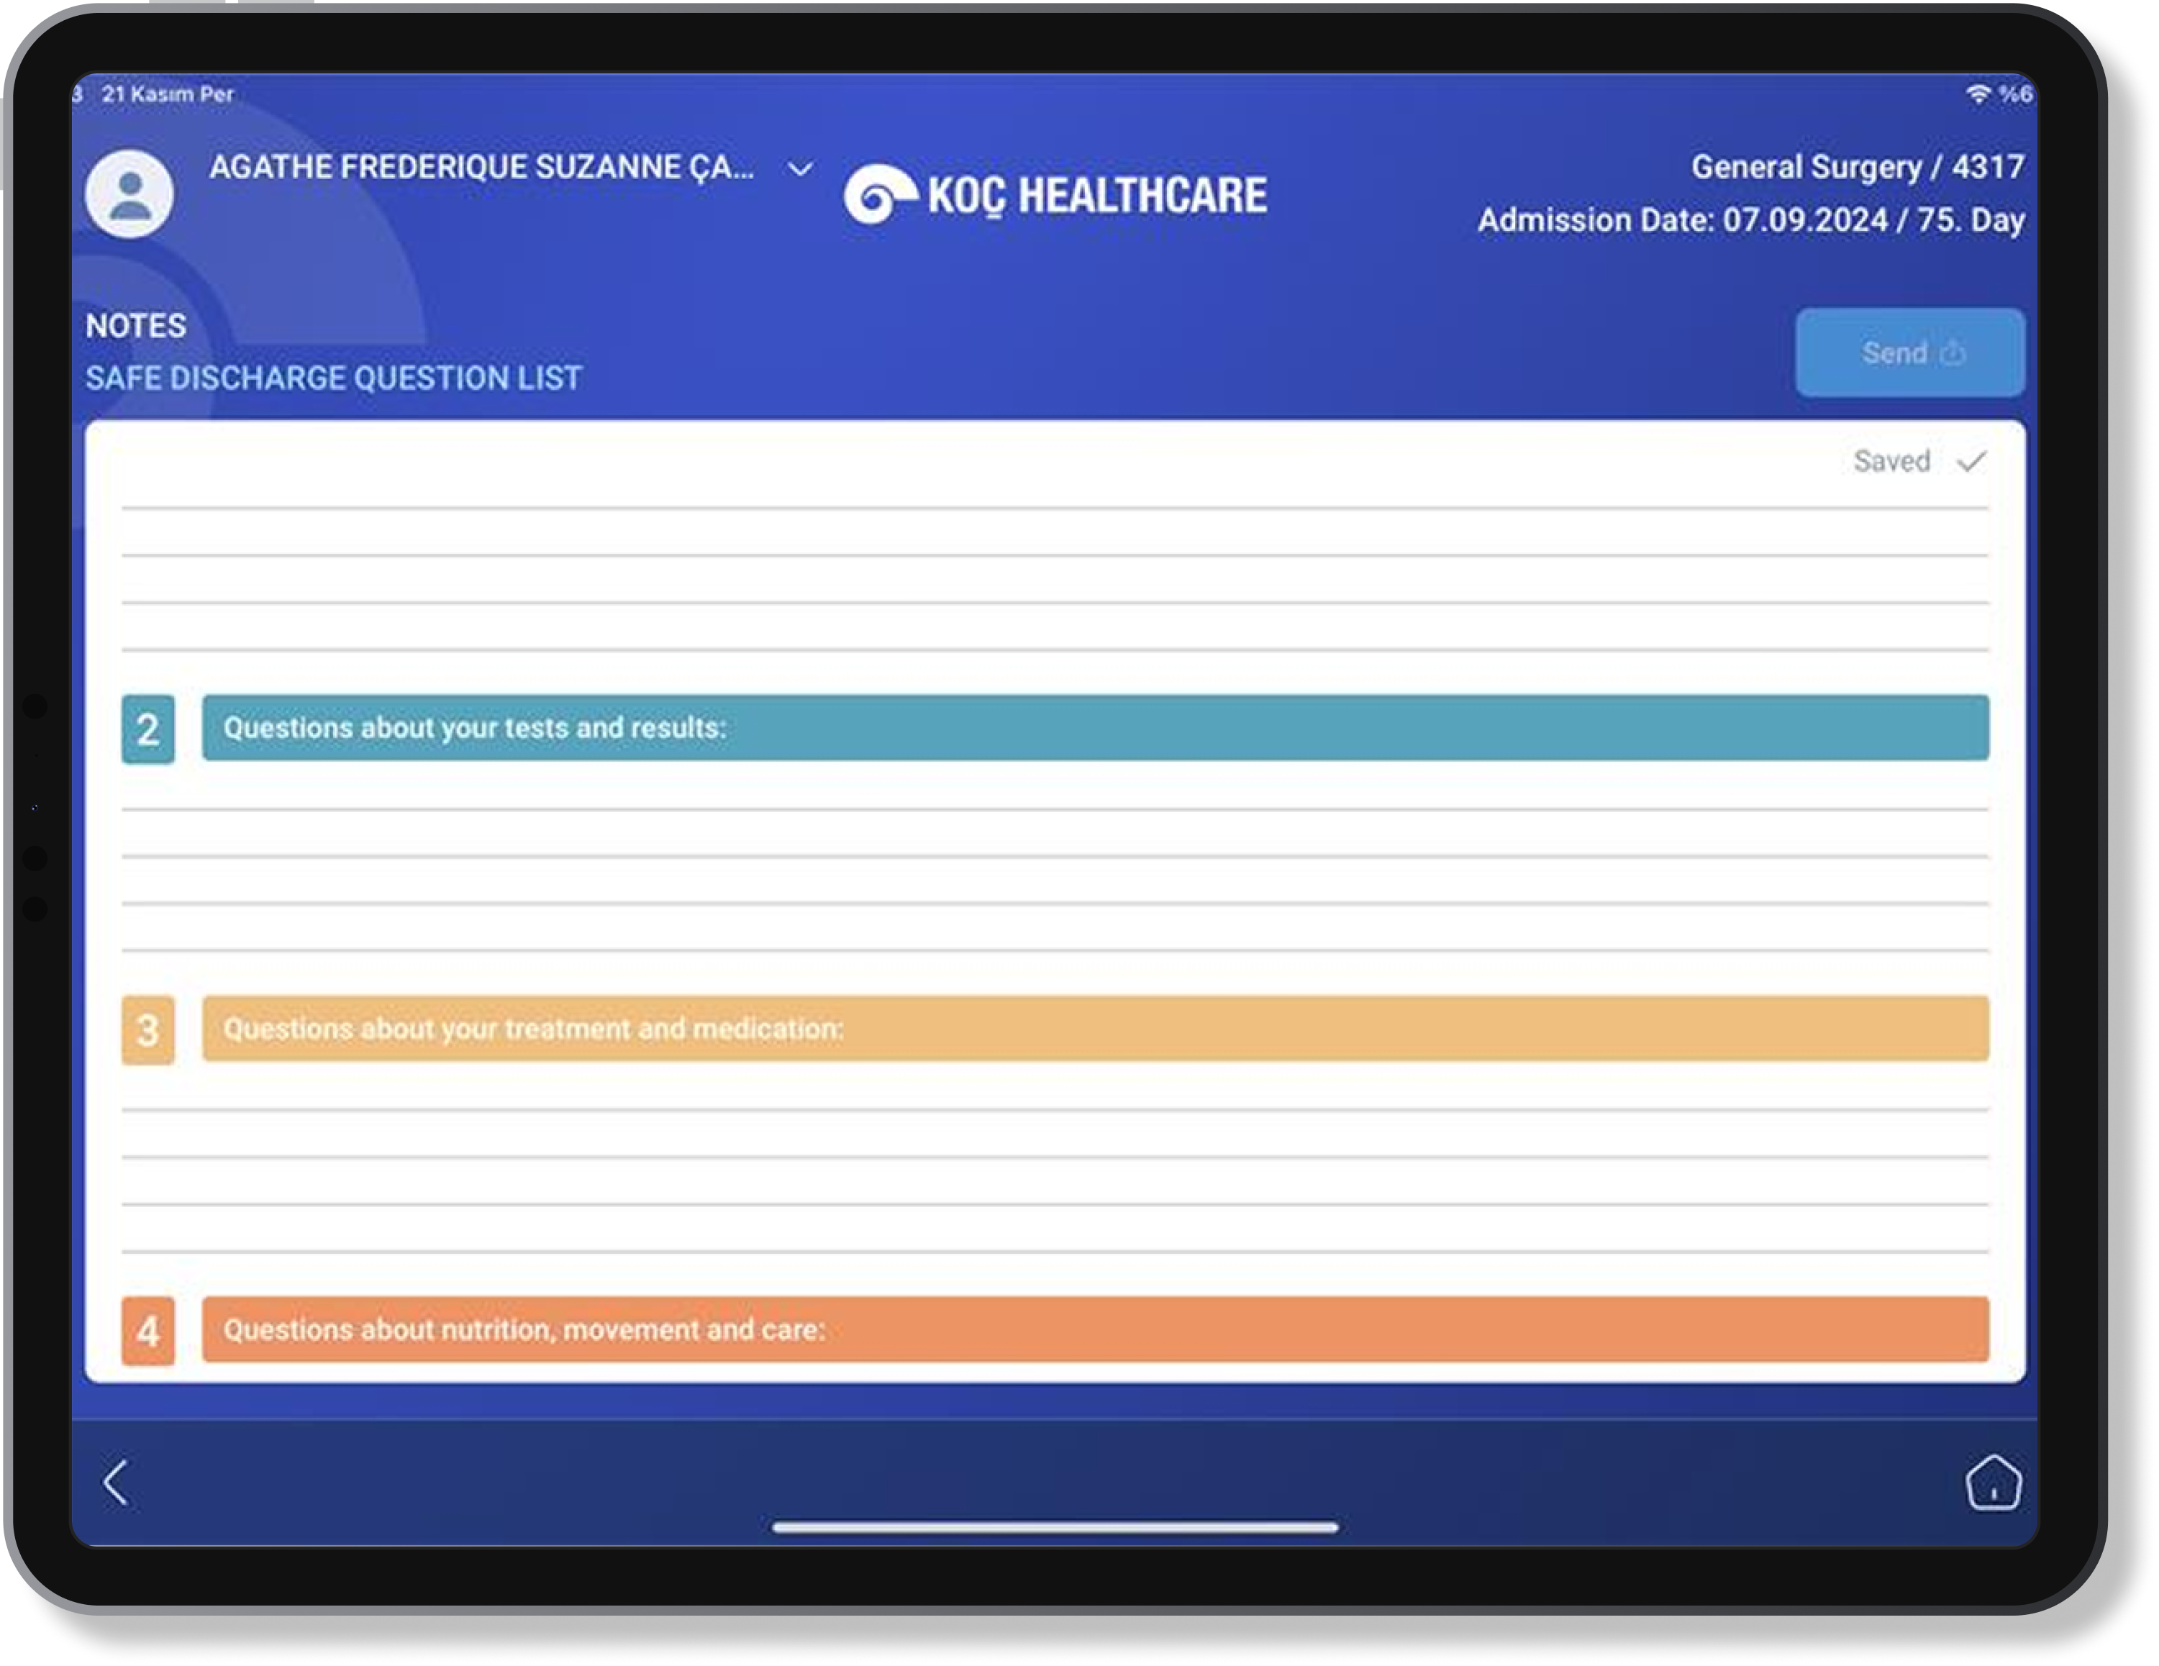Click the Saved checkmark icon

(x=1971, y=462)
